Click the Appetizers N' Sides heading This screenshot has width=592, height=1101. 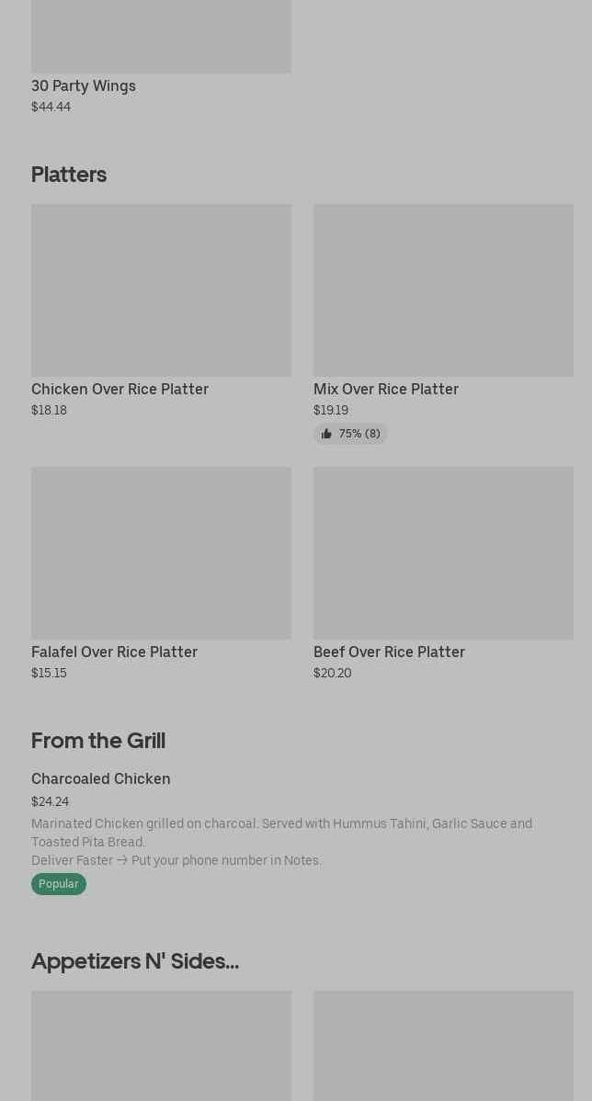[135, 961]
